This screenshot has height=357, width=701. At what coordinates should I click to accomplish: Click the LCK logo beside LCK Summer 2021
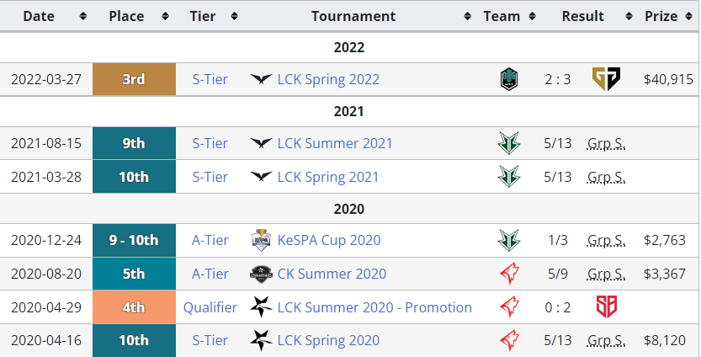coord(262,143)
